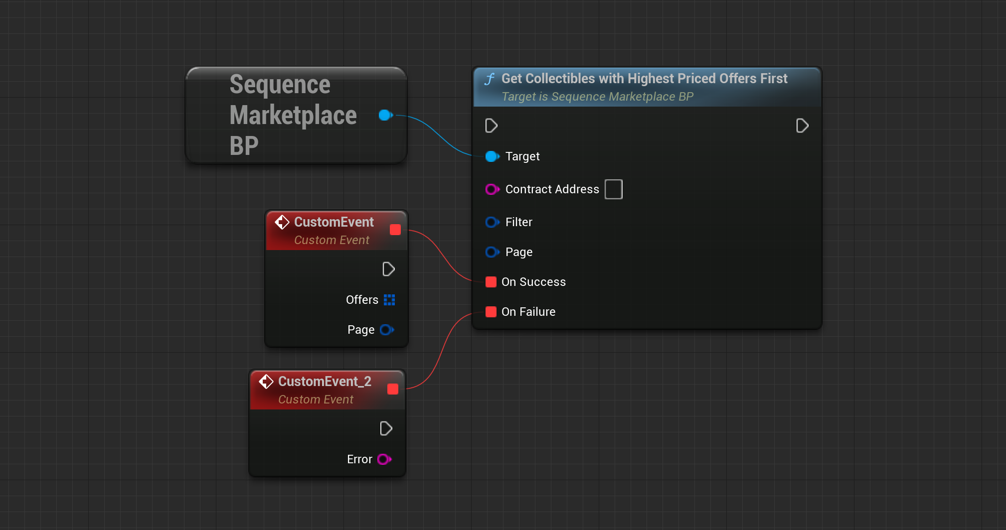
Task: Click the function node's output execution pin
Action: [802, 126]
